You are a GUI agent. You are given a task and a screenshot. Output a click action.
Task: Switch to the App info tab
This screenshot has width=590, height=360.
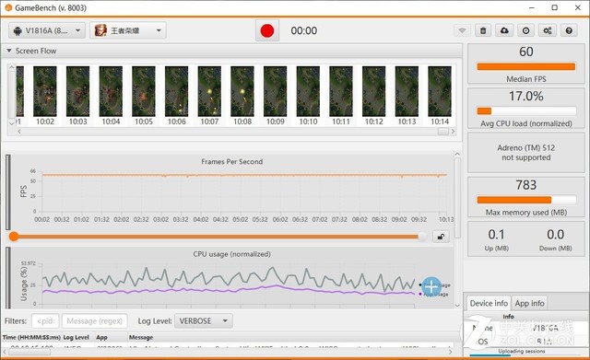(529, 303)
